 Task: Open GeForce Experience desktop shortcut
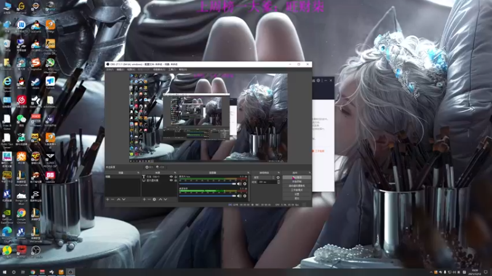pos(7,217)
